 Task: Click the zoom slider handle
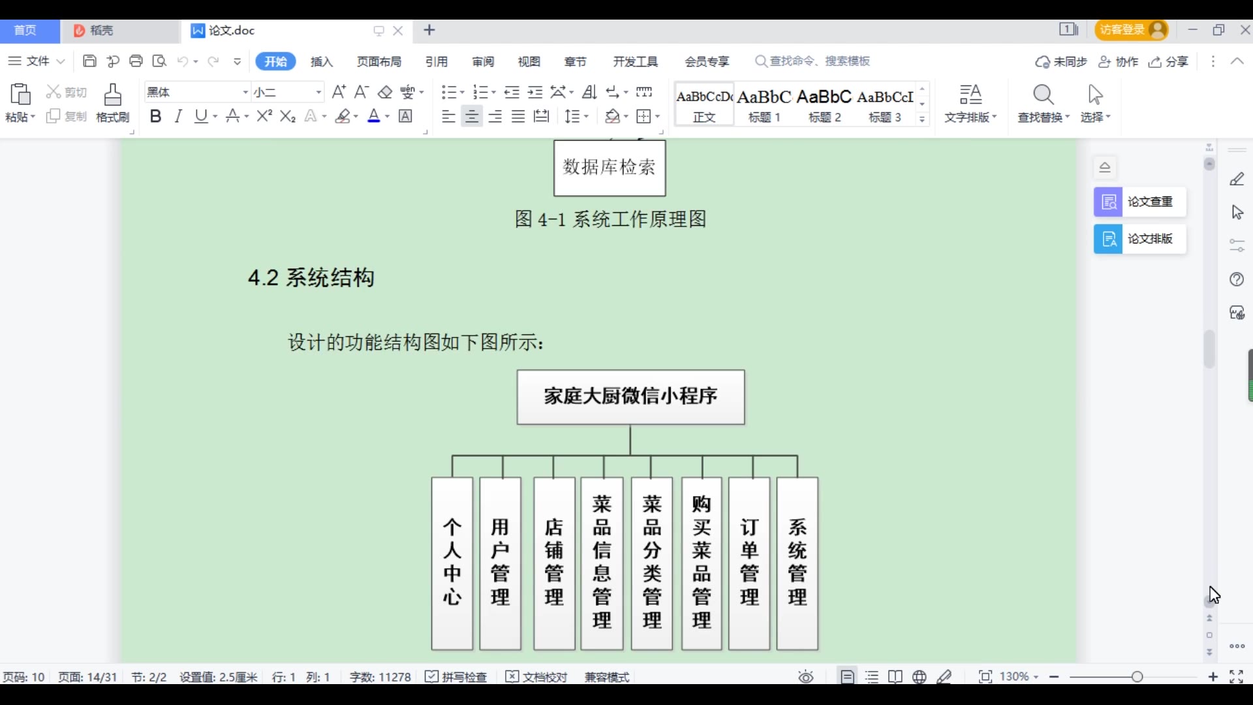point(1137,677)
